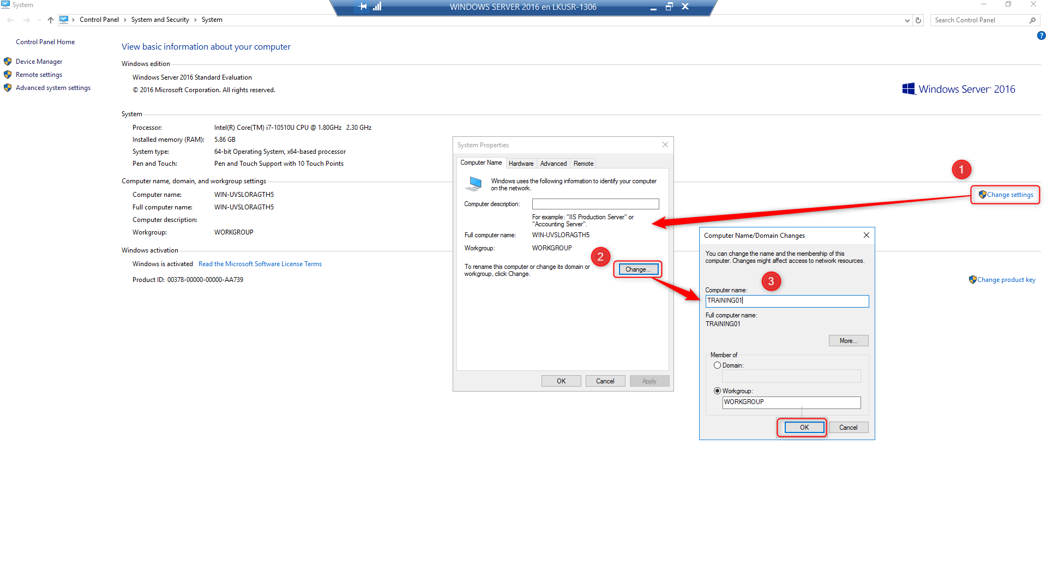
Task: Open the Change product key link
Action: click(1006, 280)
